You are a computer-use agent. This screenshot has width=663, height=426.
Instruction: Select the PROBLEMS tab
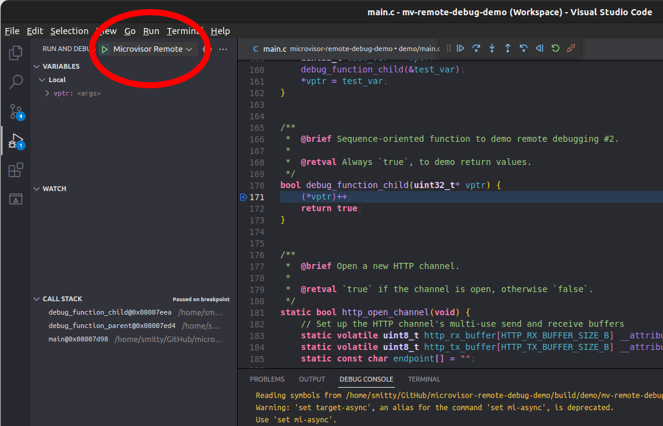(x=267, y=379)
